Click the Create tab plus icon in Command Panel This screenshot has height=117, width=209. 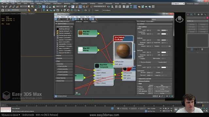pyautogui.click(x=188, y=14)
